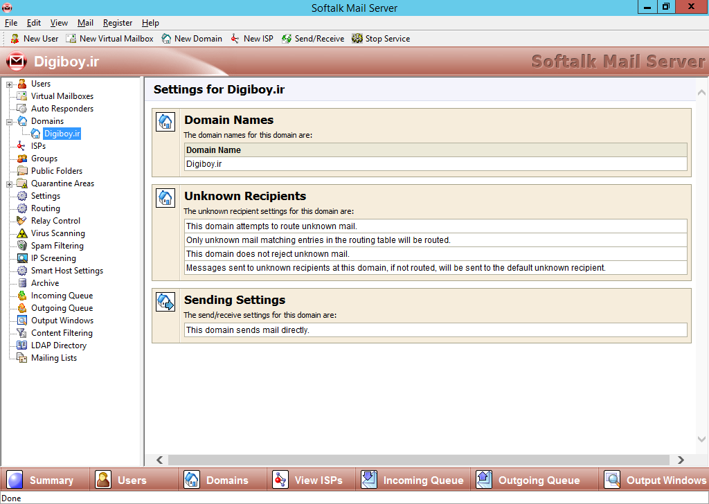Click the Incoming Queue tree icon
This screenshot has width=709, height=504.
pyautogui.click(x=22, y=296)
